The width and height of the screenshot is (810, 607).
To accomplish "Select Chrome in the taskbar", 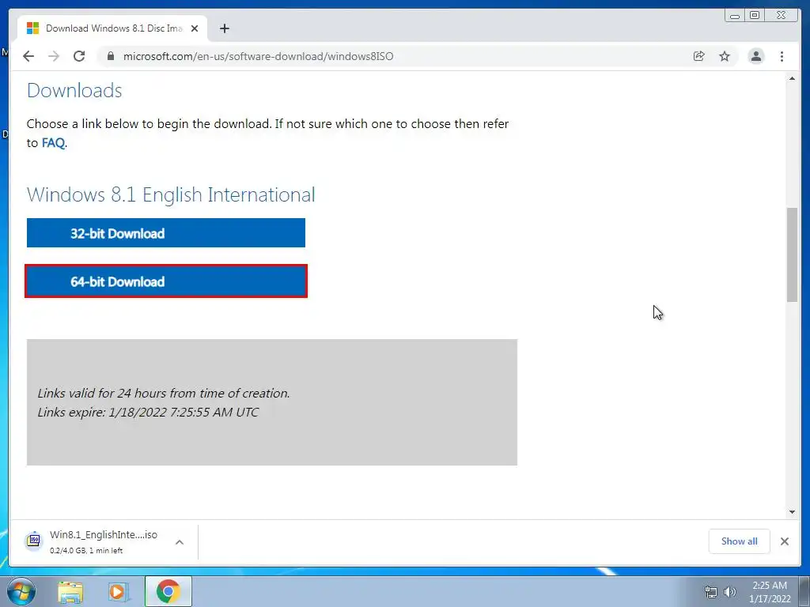I will [168, 591].
